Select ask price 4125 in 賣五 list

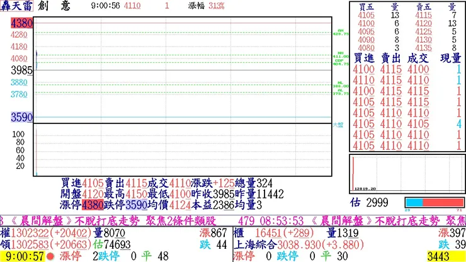point(424,31)
